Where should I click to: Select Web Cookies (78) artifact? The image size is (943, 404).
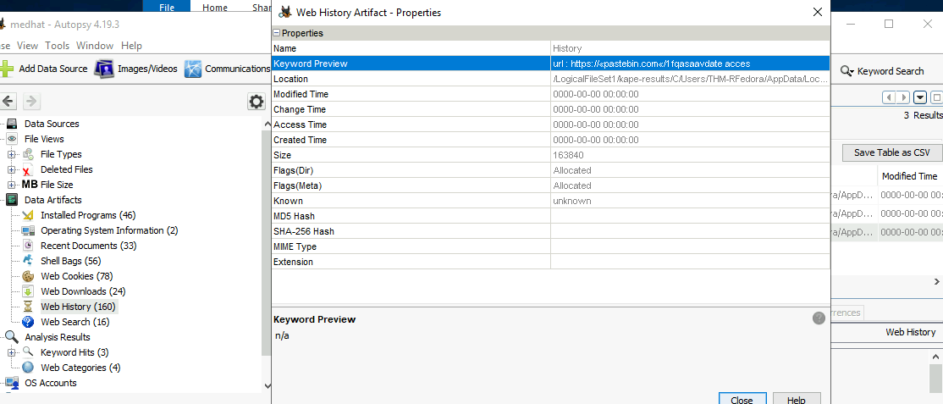[76, 276]
